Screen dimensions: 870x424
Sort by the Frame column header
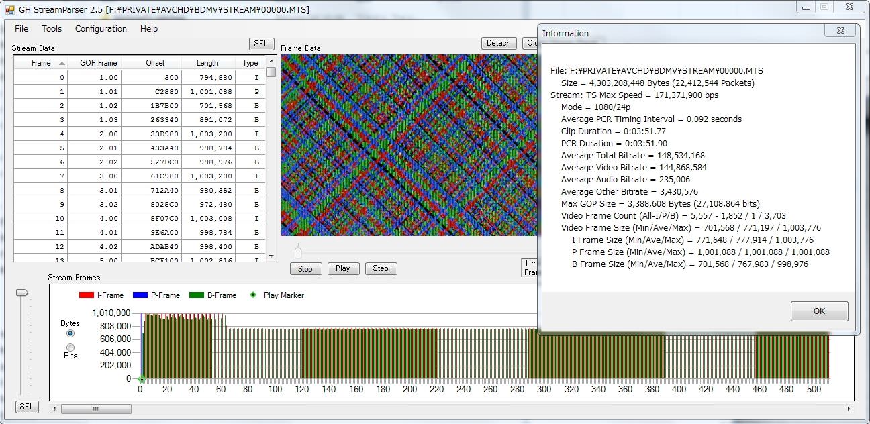(41, 63)
